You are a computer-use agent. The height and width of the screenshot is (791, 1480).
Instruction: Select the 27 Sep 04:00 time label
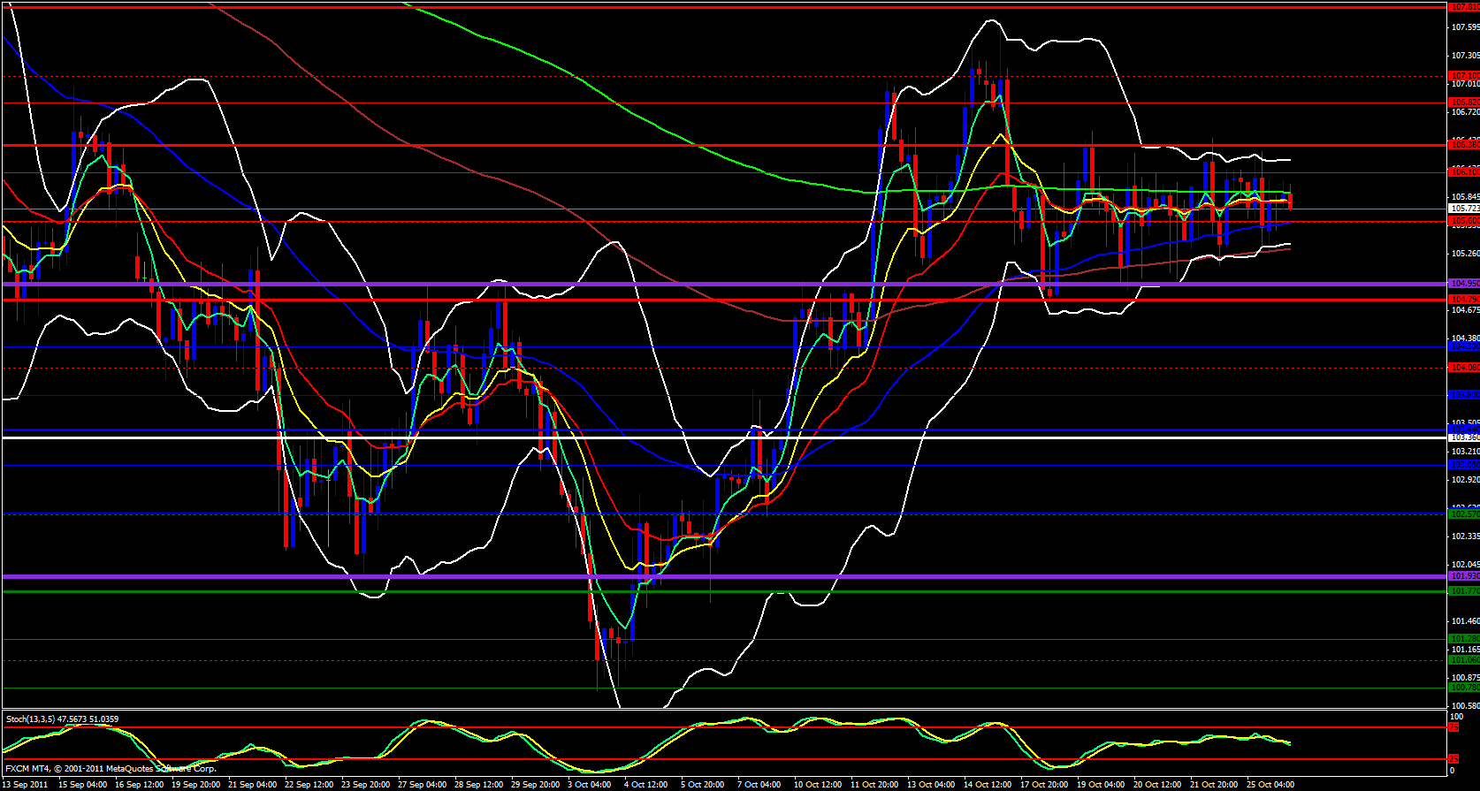(x=423, y=784)
